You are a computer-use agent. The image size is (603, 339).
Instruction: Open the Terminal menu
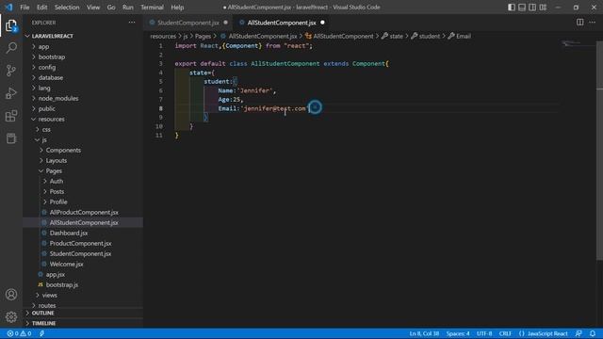pos(152,8)
